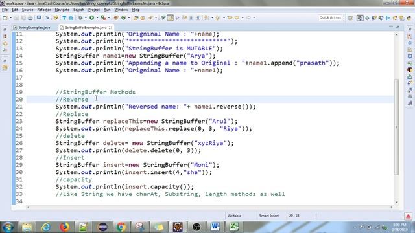Click the vertical editor scrollbar thumb
This screenshot has height=233, width=415.
pyautogui.click(x=396, y=127)
